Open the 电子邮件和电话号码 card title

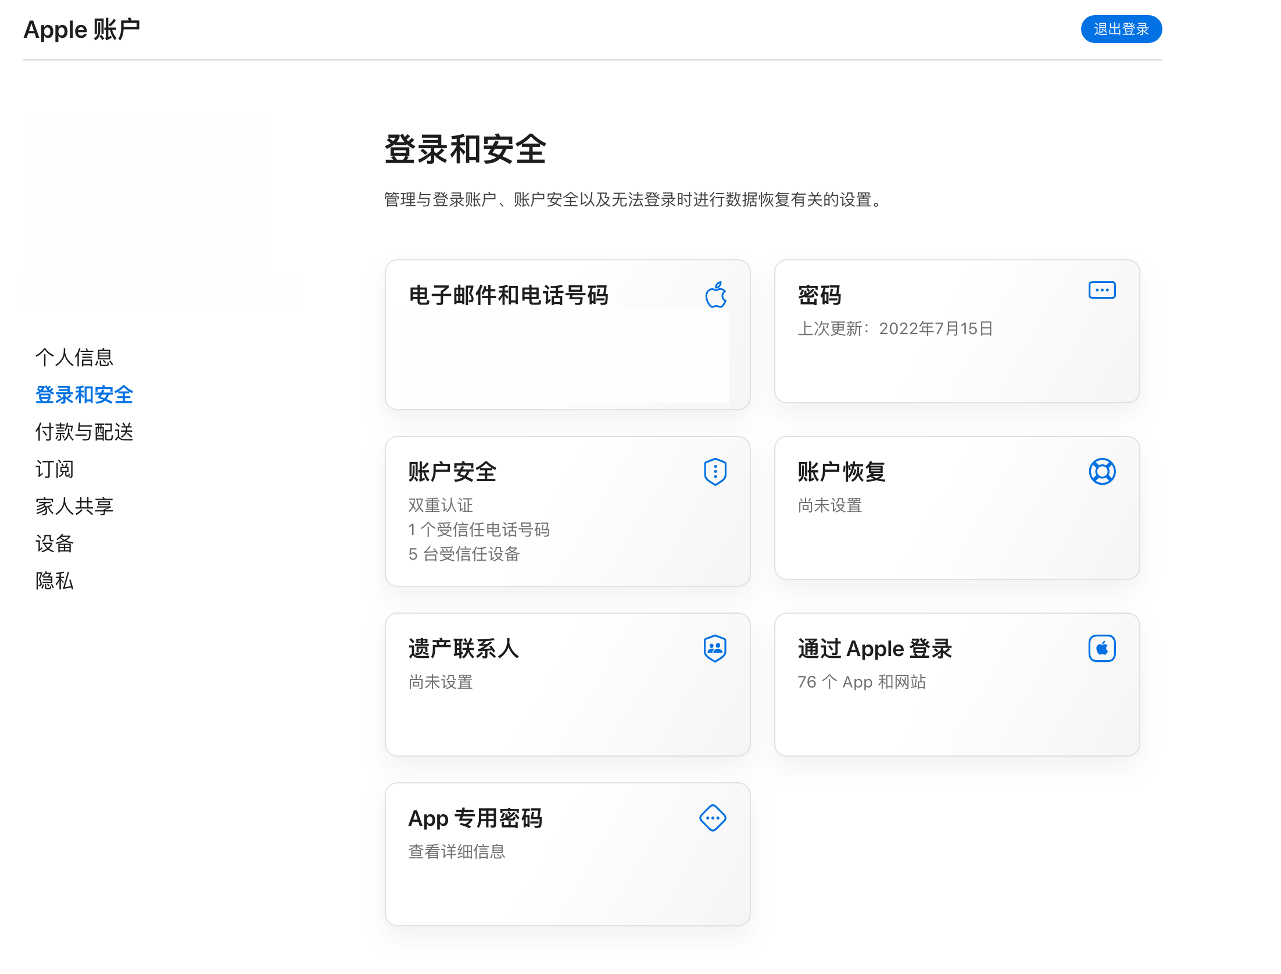(x=509, y=295)
